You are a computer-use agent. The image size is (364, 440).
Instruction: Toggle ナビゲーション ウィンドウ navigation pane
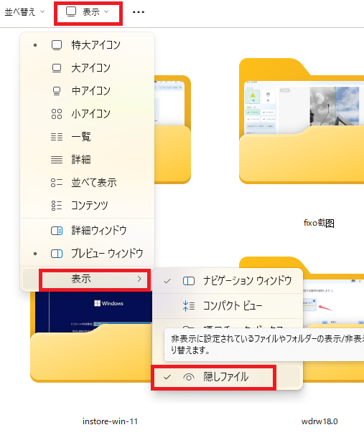tap(228, 281)
